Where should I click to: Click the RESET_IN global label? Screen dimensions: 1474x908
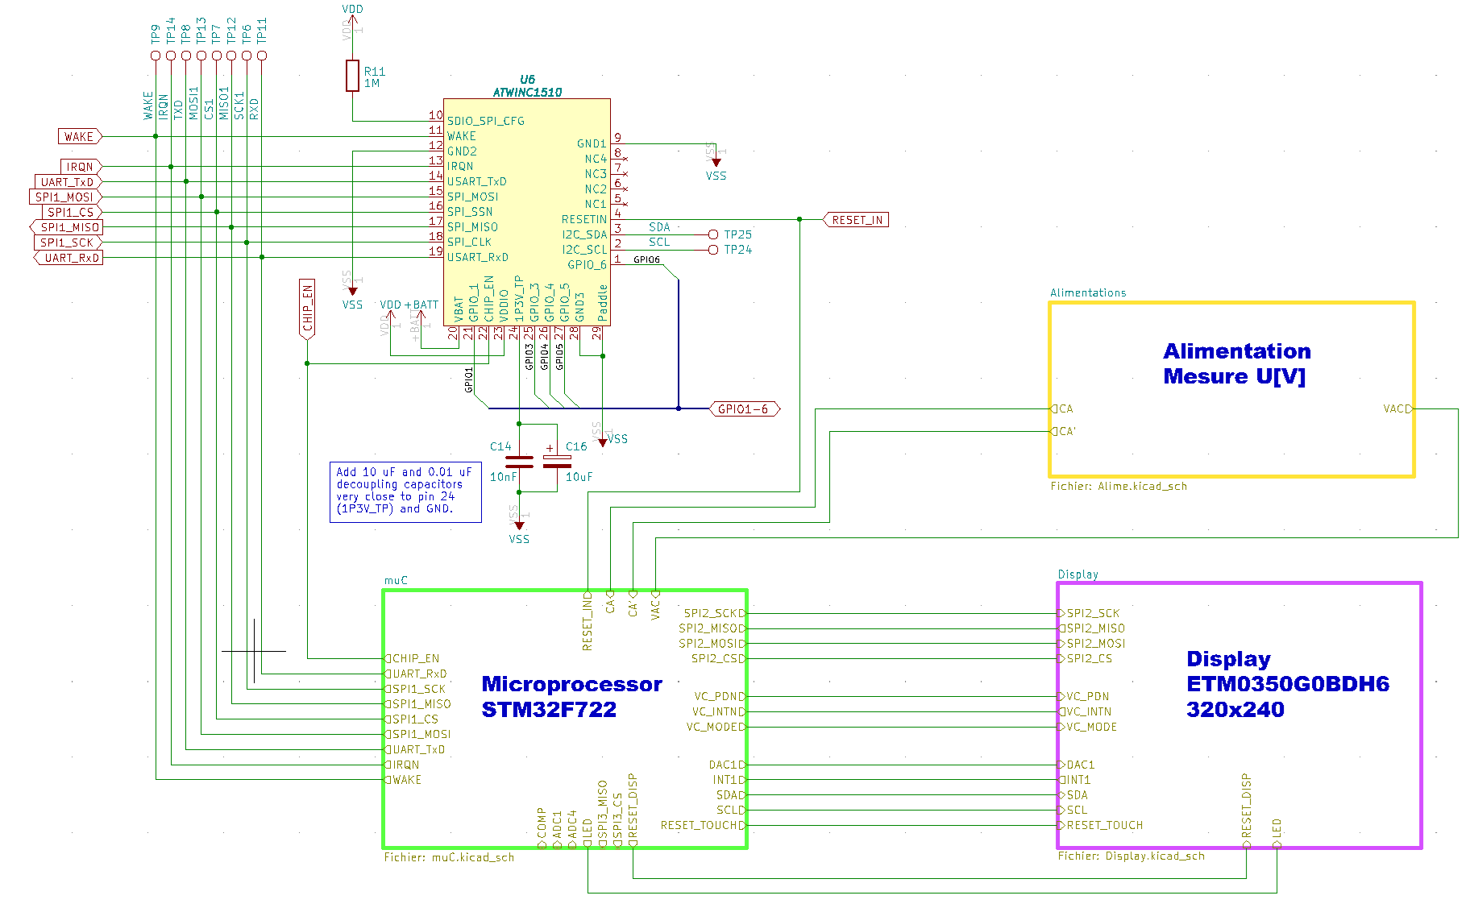[856, 220]
